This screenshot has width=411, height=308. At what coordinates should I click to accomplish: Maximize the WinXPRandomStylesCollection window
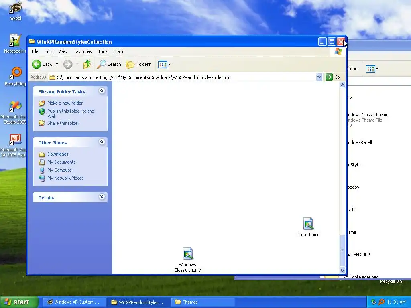point(332,42)
